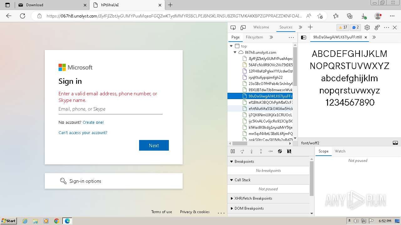Click the Step debugger icon

click(x=270, y=151)
